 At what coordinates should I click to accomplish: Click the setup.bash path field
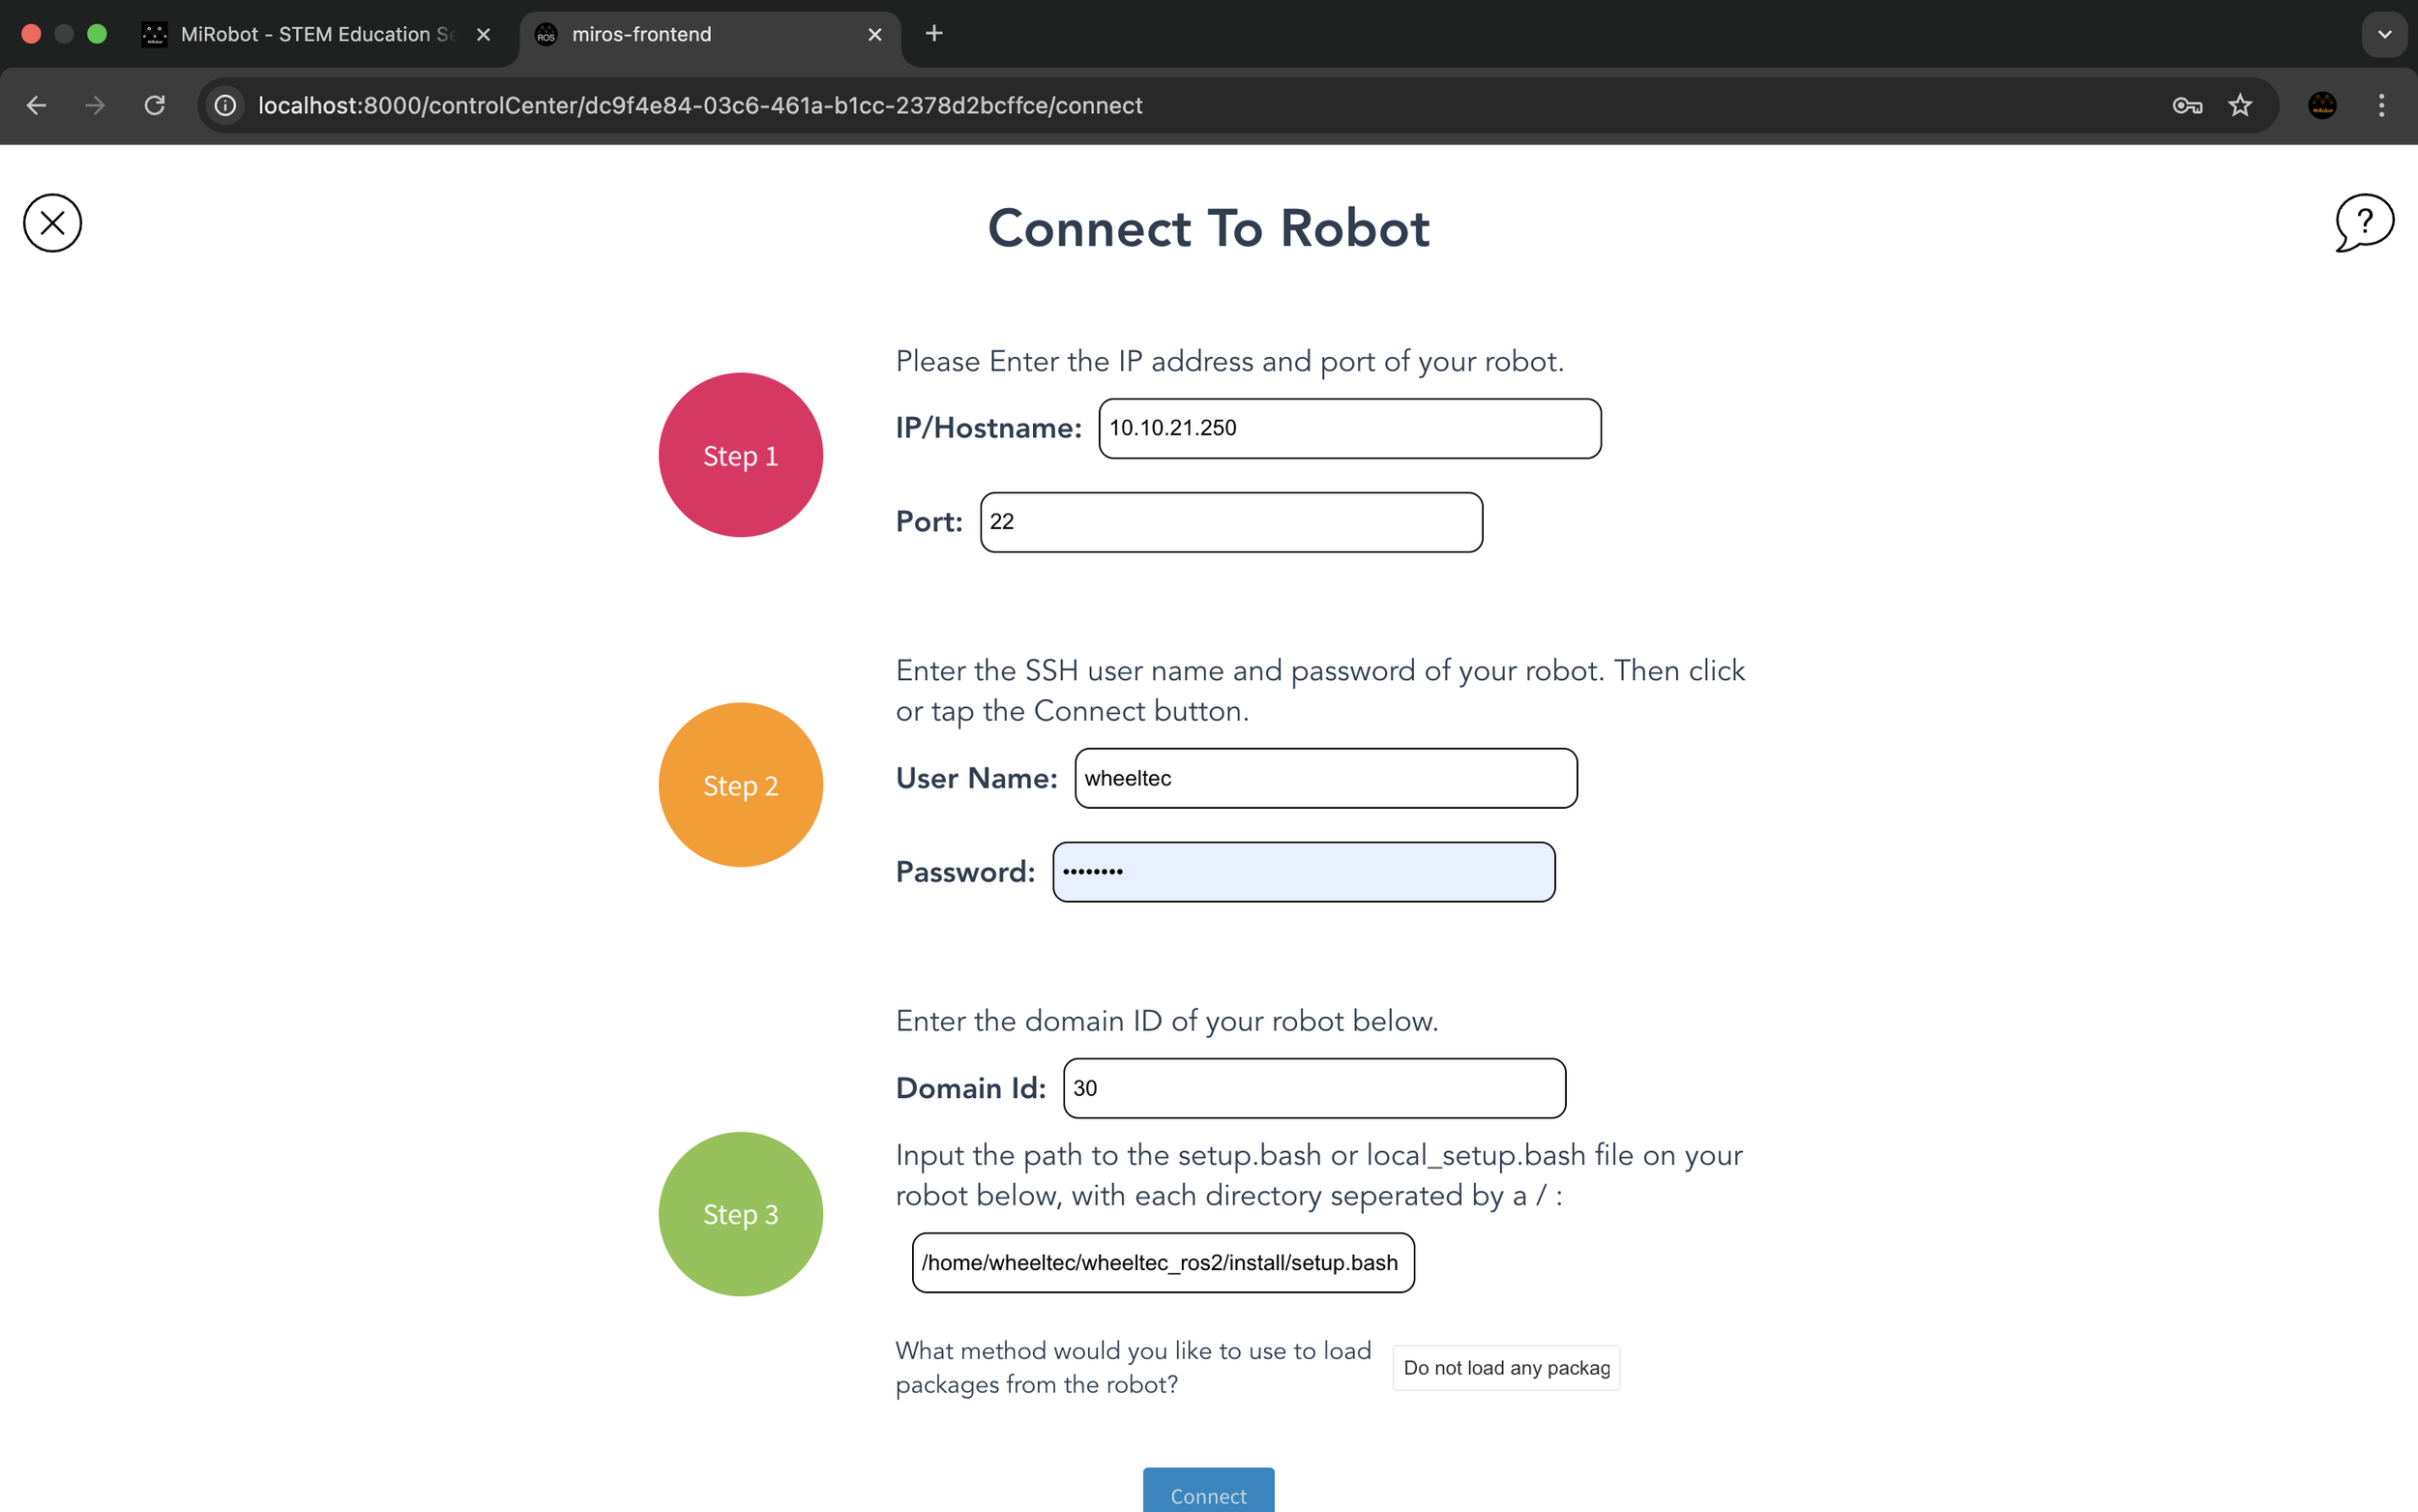[x=1163, y=1262]
